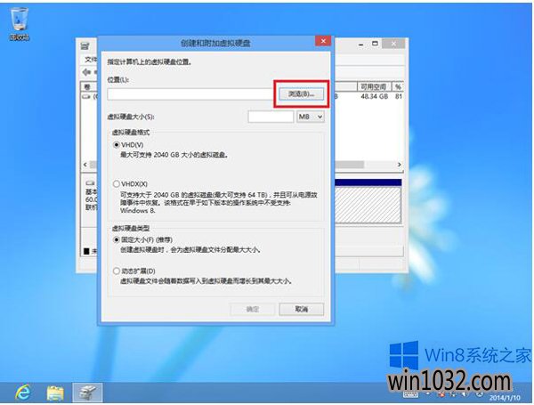Choose 固定大小(F) fixed size type

coord(116,240)
